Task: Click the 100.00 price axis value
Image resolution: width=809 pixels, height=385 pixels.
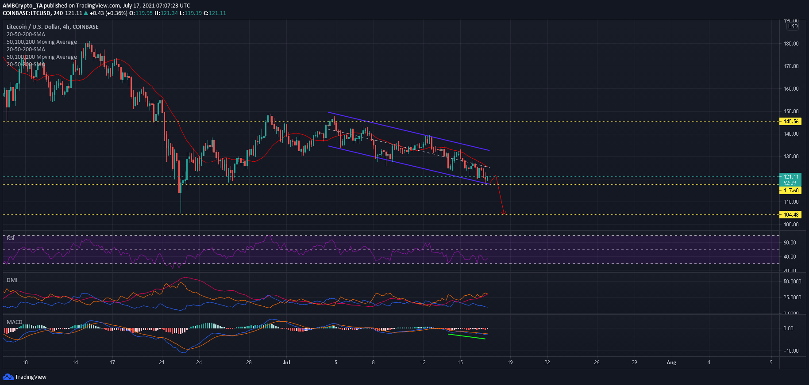Action: point(791,224)
